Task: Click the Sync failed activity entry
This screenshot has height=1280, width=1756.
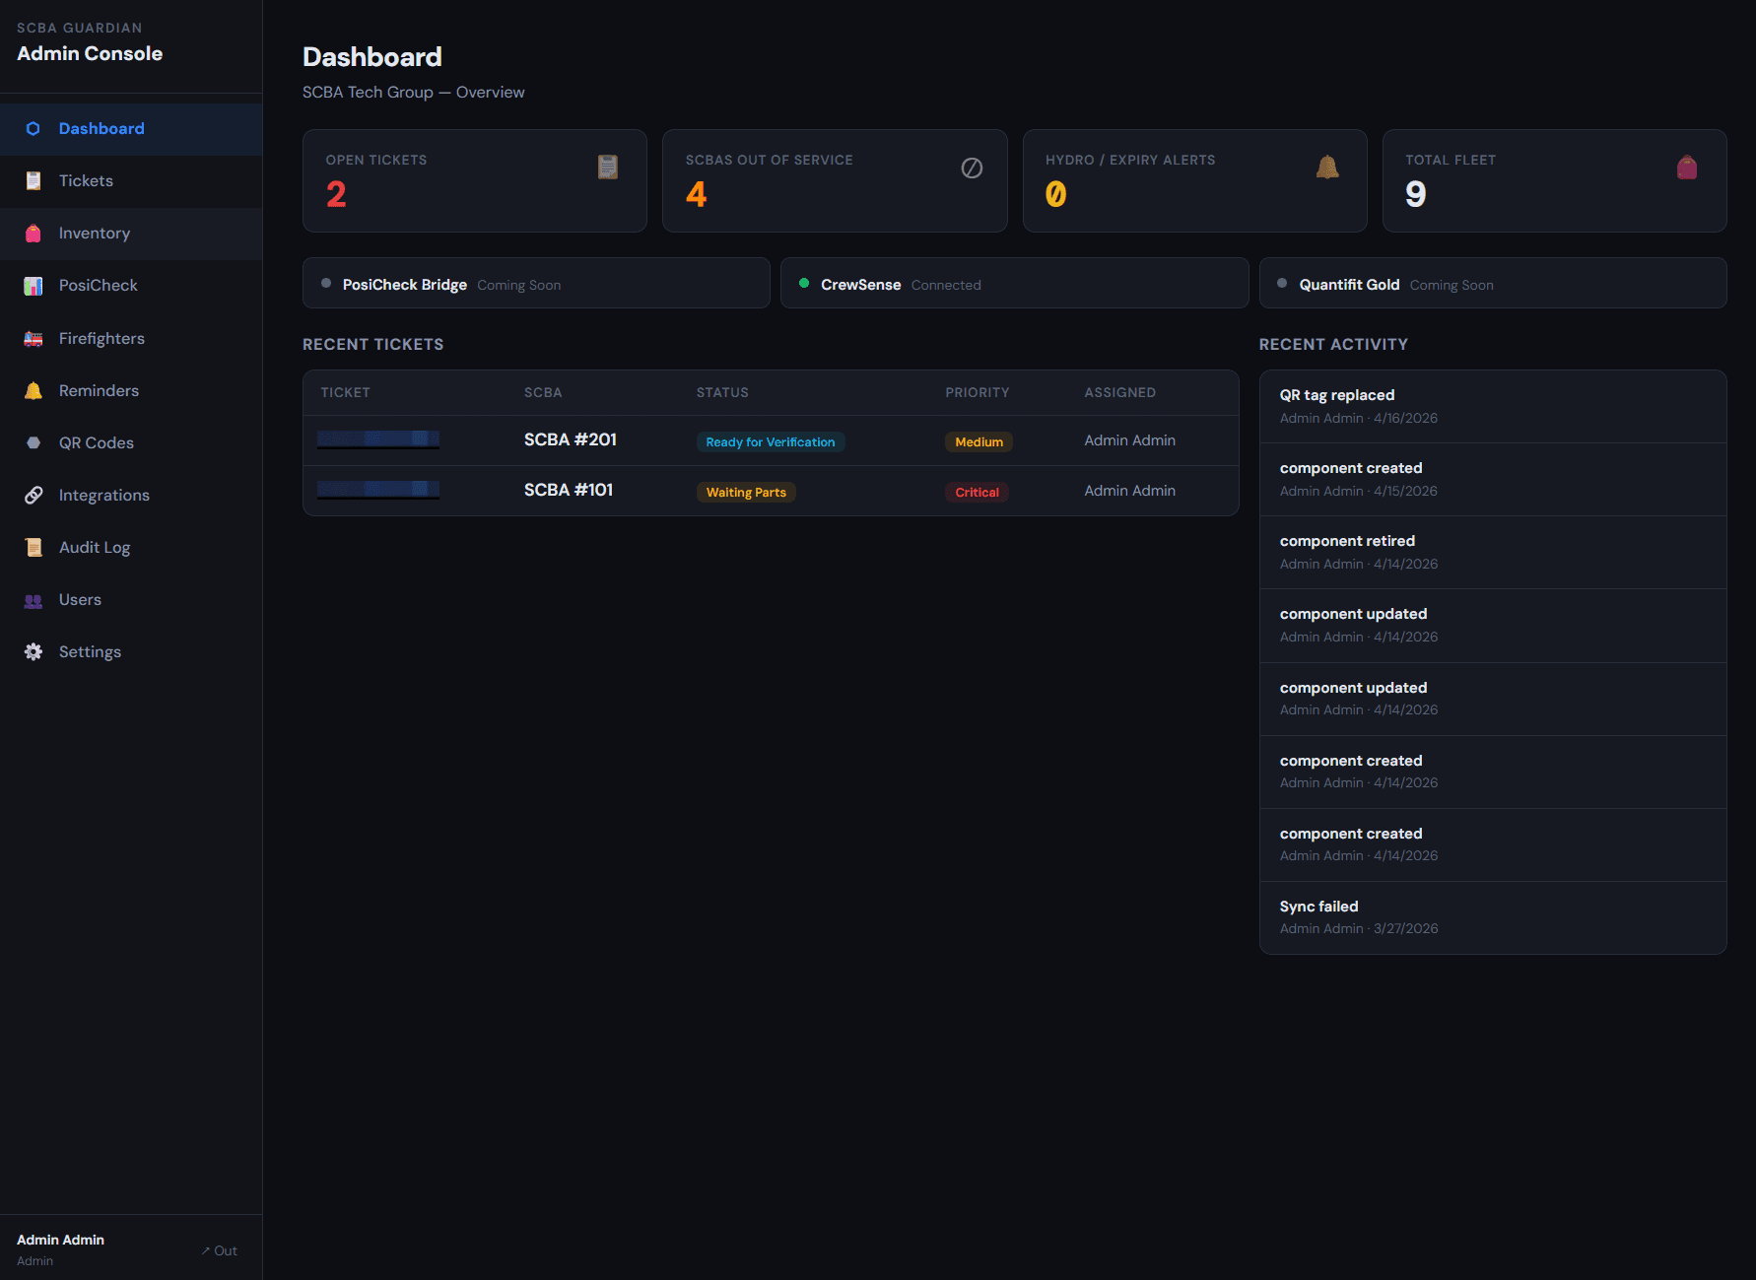Action: (1493, 917)
